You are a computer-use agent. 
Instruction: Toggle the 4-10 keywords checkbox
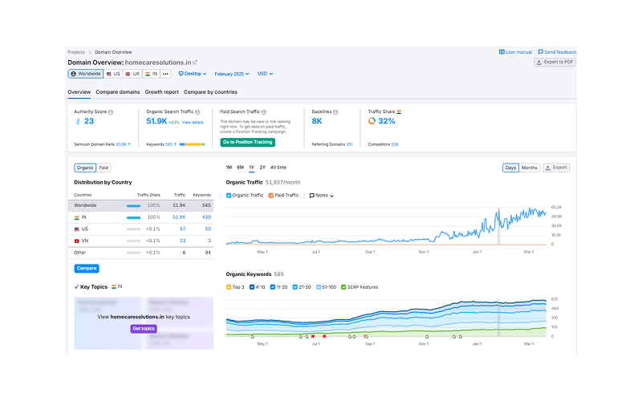tap(252, 287)
